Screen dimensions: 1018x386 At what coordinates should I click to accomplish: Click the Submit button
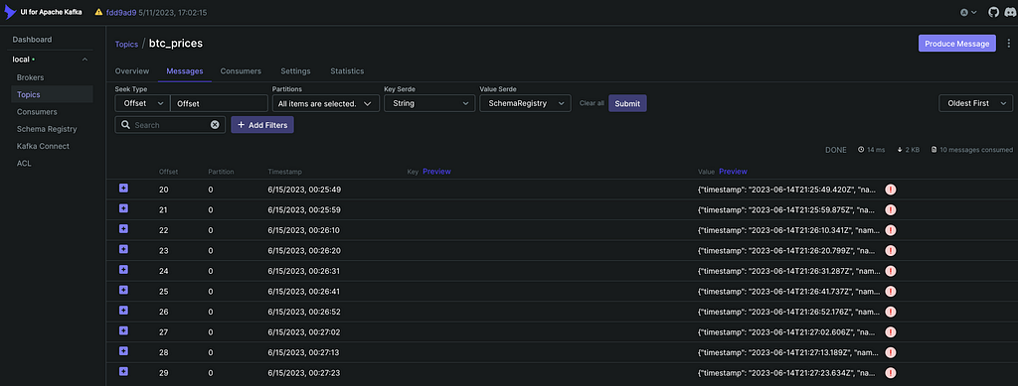pos(627,103)
